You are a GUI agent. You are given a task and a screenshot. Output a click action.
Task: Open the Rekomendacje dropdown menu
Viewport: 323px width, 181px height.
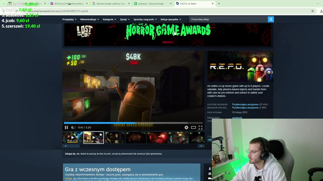[x=90, y=19]
